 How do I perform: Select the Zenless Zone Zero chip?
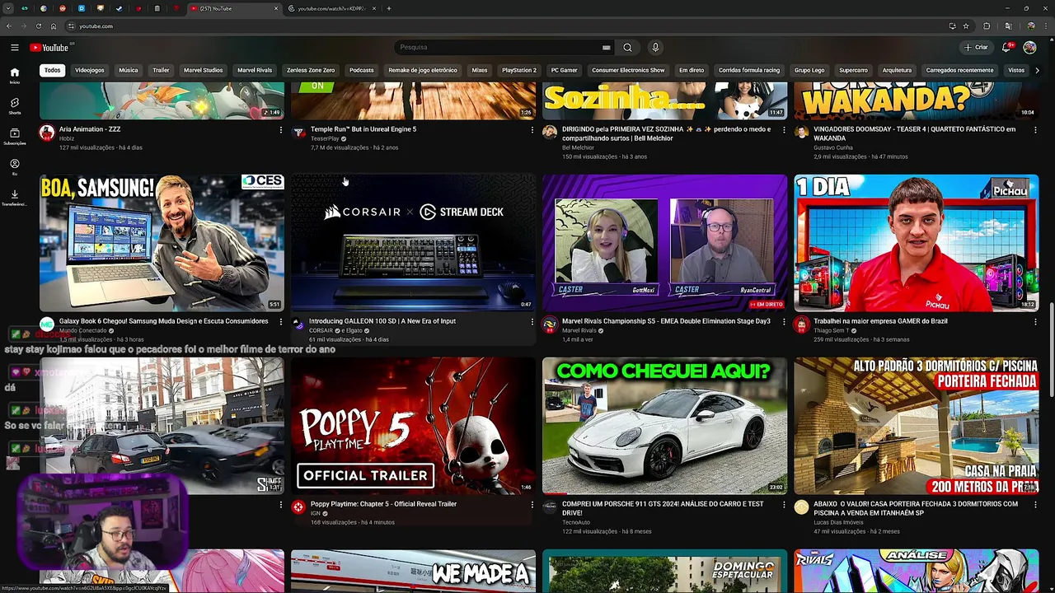(x=311, y=70)
